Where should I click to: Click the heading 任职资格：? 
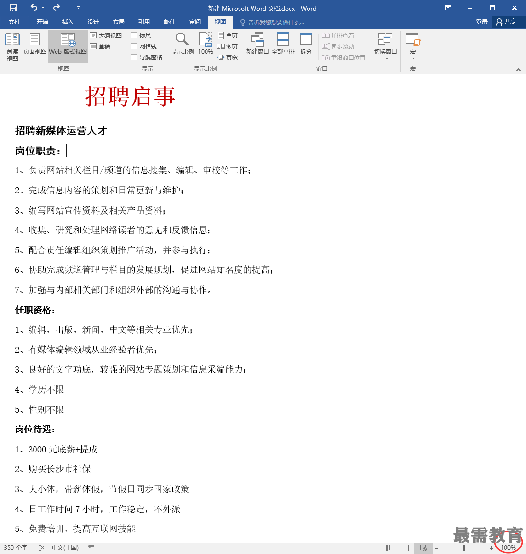[x=35, y=310]
